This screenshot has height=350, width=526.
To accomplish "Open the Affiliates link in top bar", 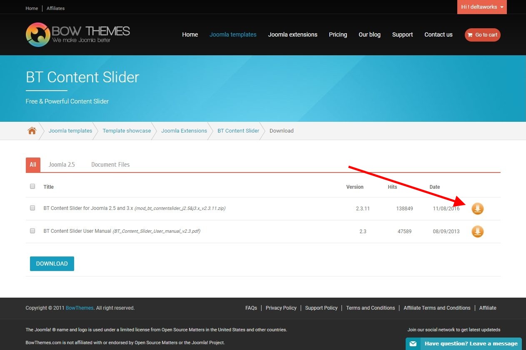I will (55, 8).
